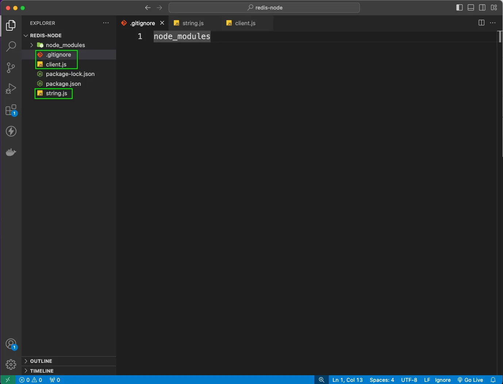Image resolution: width=503 pixels, height=384 pixels.
Task: Open the Search view in activity bar
Action: [x=11, y=46]
